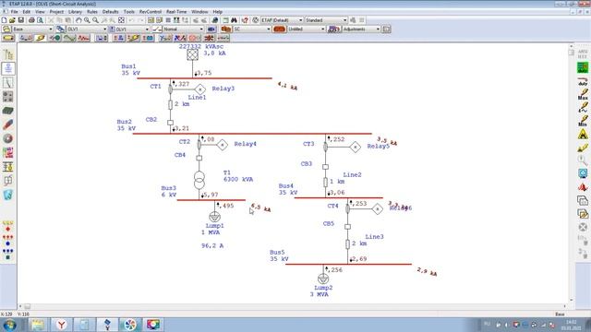
Task: Click the Zoom Out magnifier
Action: click(96, 20)
